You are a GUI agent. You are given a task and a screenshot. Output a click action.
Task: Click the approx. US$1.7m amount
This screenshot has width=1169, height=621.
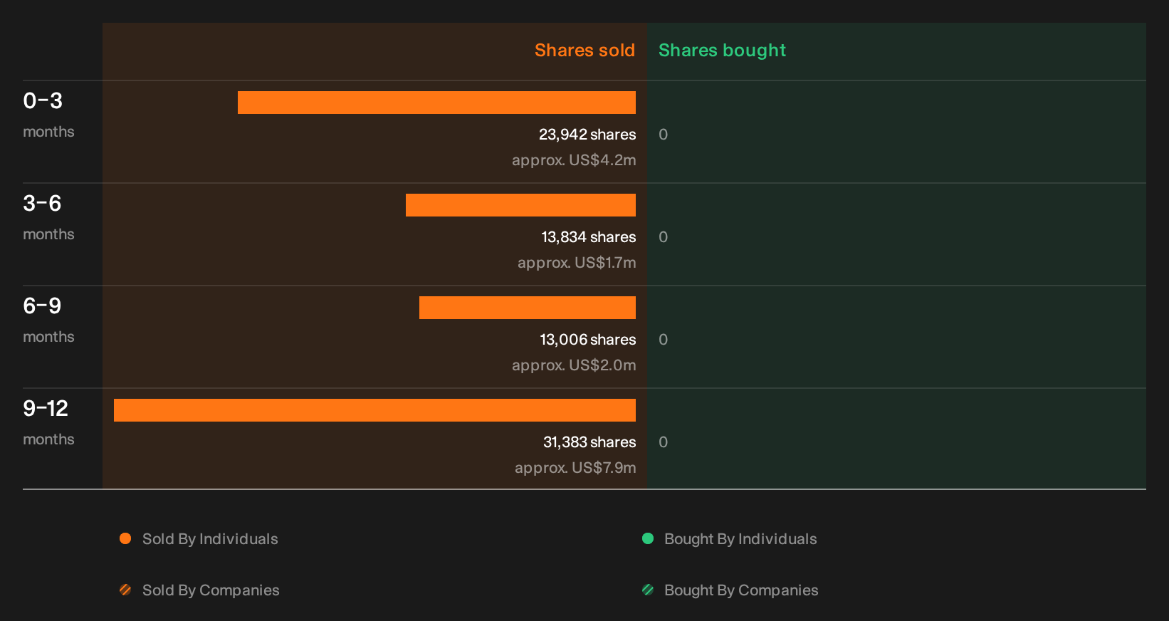pos(577,263)
